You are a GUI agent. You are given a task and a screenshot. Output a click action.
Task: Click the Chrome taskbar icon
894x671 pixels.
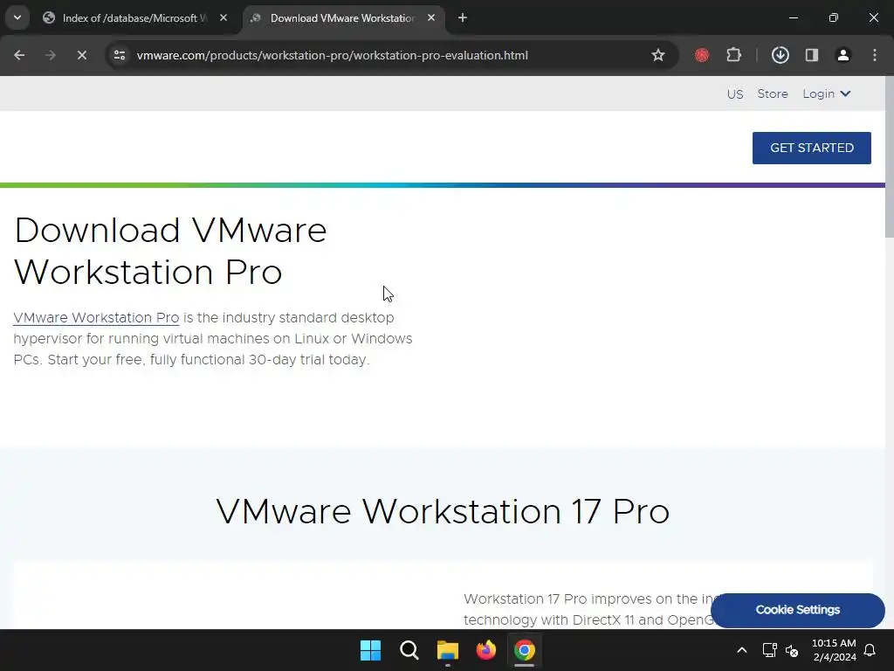[525, 650]
